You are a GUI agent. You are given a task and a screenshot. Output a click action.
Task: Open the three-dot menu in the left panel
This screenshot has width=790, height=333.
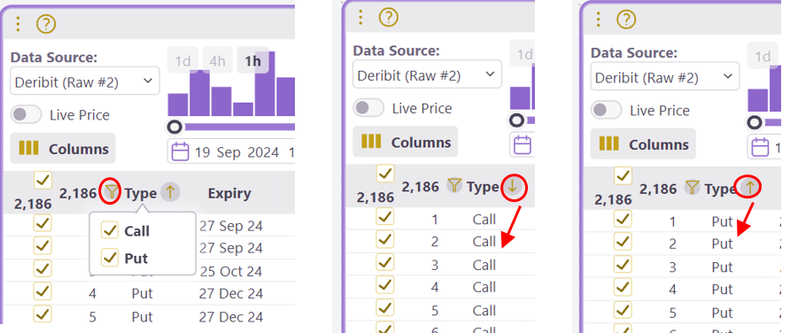click(x=19, y=24)
